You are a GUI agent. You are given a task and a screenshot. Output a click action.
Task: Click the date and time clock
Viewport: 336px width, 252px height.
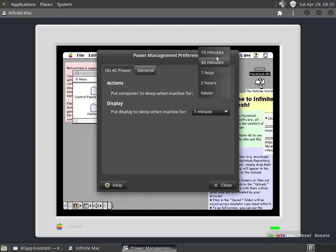click(317, 4)
